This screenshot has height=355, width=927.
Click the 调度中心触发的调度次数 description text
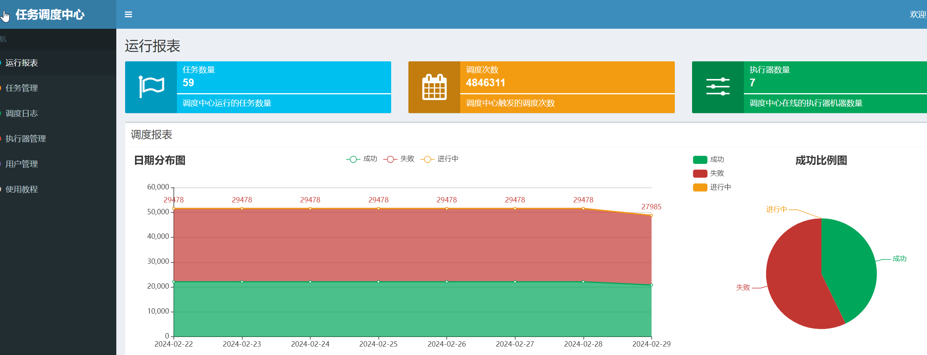[x=510, y=103]
